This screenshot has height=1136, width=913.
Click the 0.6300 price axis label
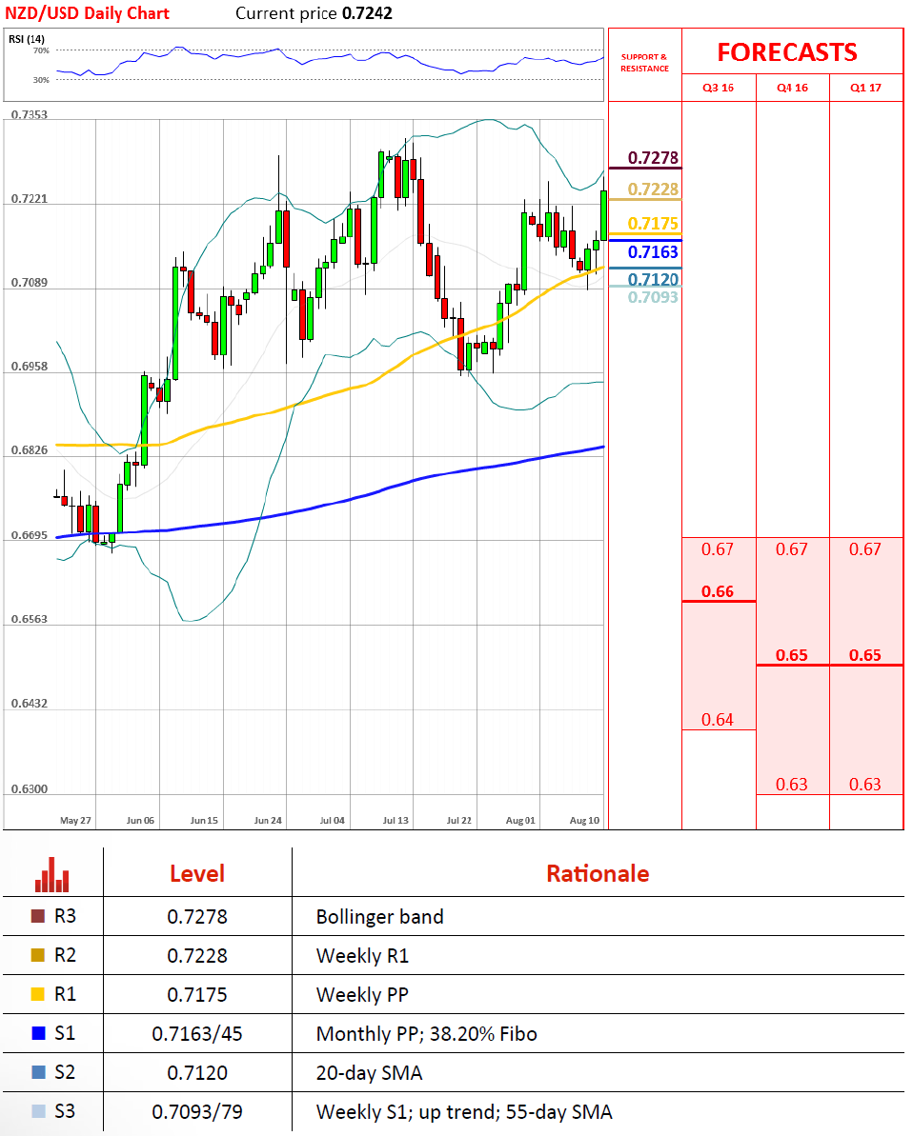29,789
